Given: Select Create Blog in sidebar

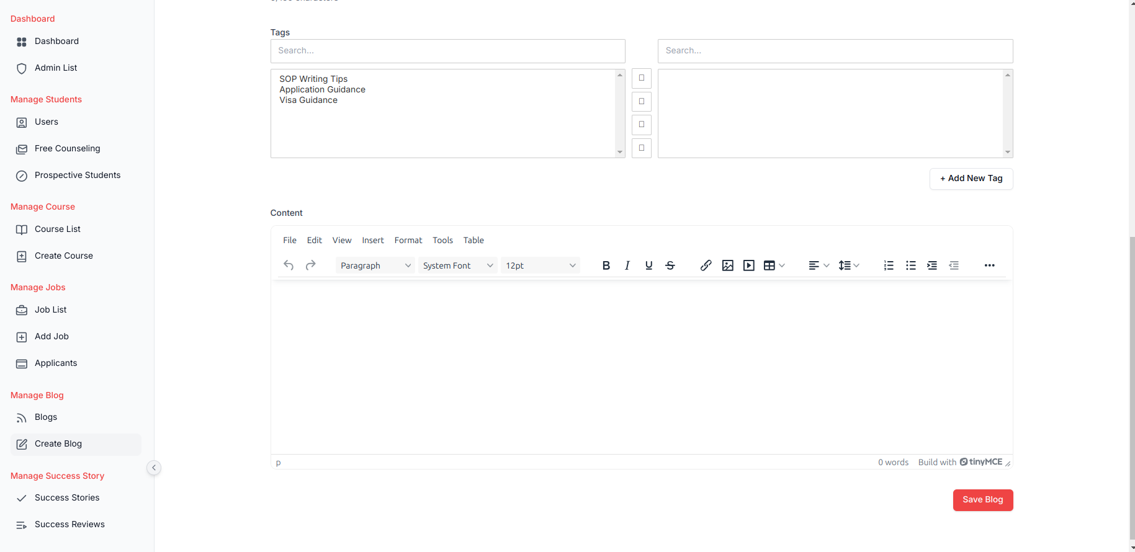Looking at the screenshot, I should pyautogui.click(x=76, y=444).
